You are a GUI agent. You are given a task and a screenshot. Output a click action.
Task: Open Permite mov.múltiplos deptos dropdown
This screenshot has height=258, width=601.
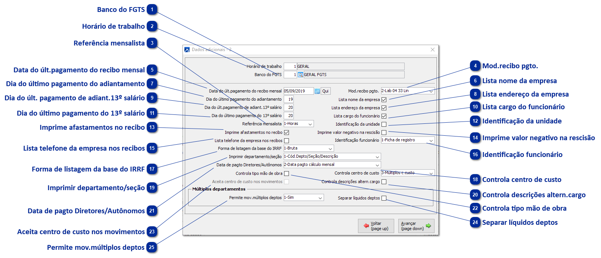click(x=320, y=198)
